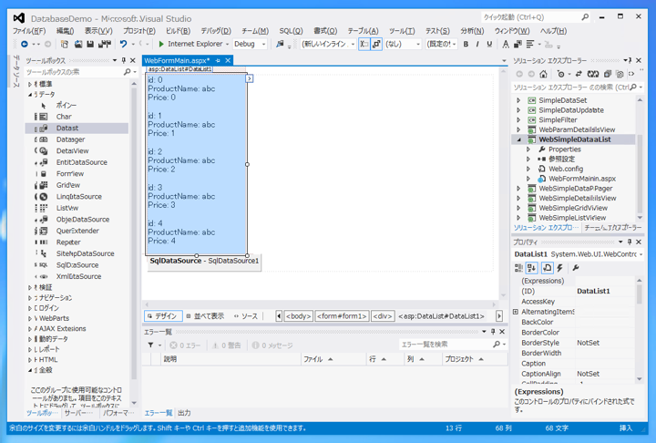This screenshot has width=656, height=443.
Task: Open the 出力 output tab
Action: click(184, 413)
